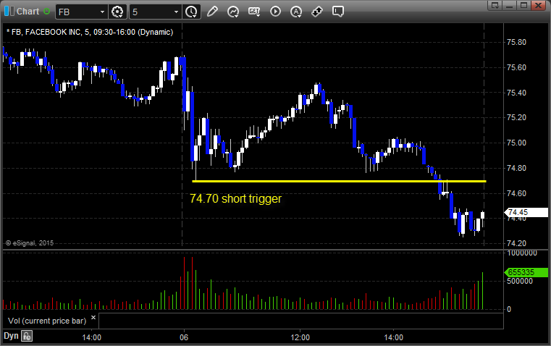Toggle the time lock icon next to Dyn
Image resolution: width=551 pixels, height=346 pixels.
(x=27, y=336)
